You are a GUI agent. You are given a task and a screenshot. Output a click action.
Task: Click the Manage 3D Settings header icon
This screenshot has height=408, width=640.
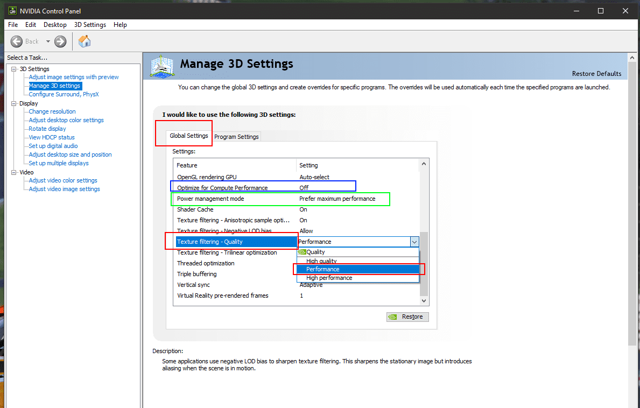[x=162, y=66]
